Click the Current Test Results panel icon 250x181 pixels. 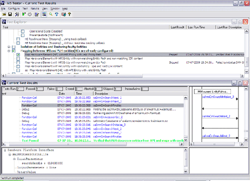[4, 82]
